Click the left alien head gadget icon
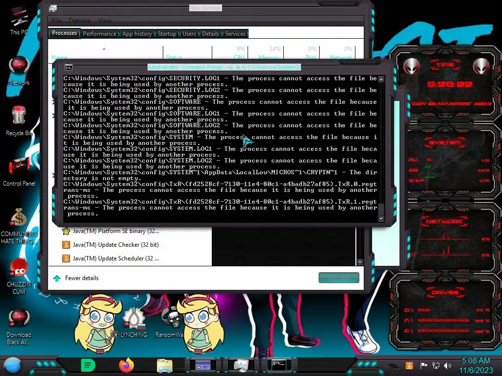Image resolution: width=502 pixels, height=376 pixels. tap(411, 67)
